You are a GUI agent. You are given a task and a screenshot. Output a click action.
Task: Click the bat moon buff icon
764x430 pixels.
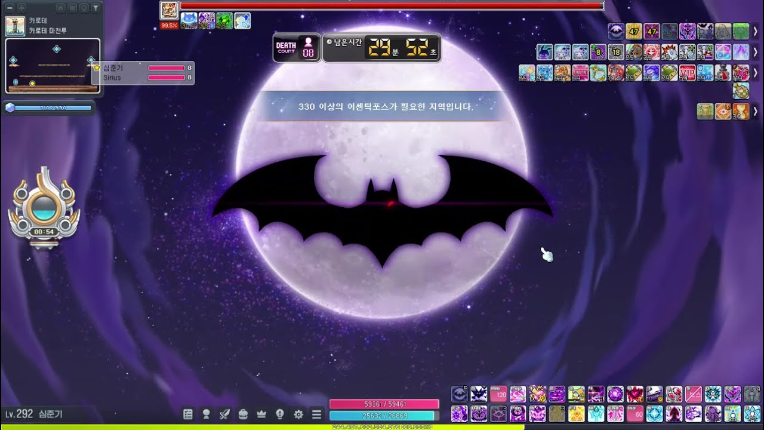[x=616, y=31]
